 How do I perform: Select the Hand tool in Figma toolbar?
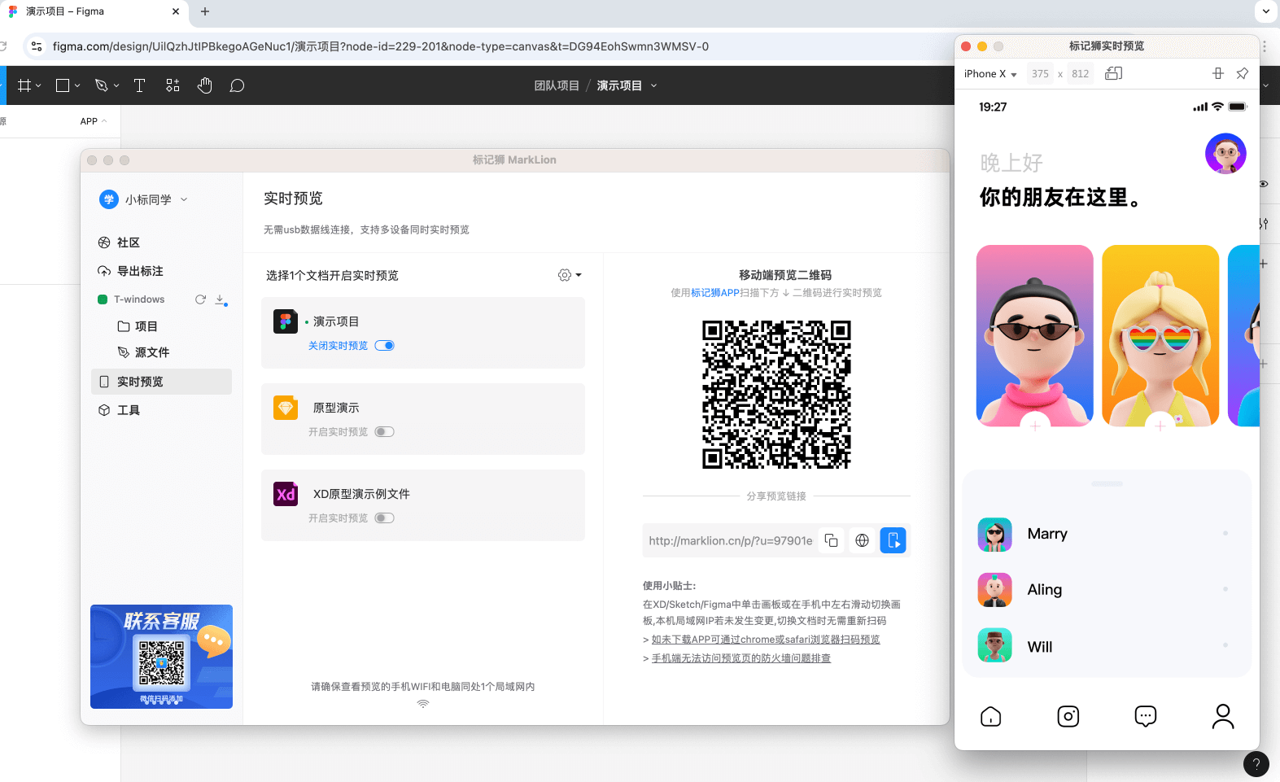coord(204,85)
